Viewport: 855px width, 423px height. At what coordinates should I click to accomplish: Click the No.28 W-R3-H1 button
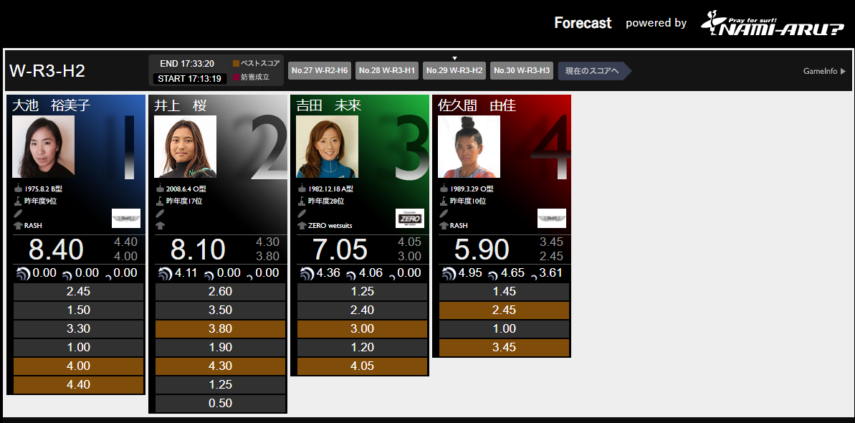tap(387, 70)
